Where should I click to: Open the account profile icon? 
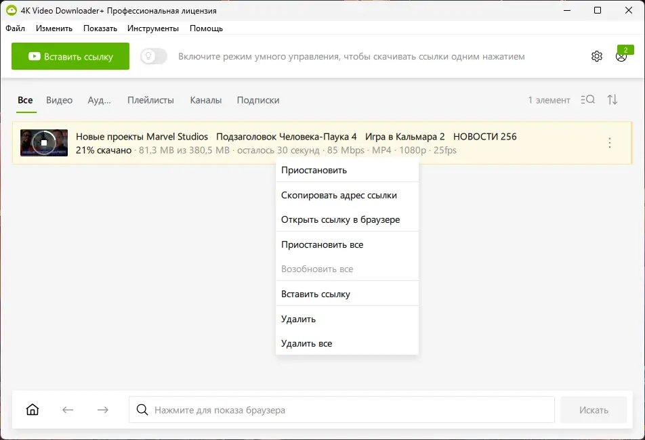621,57
